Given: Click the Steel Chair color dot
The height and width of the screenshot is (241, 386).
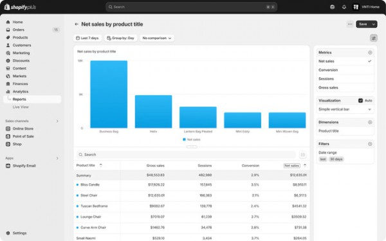Looking at the screenshot, I should (77, 195).
